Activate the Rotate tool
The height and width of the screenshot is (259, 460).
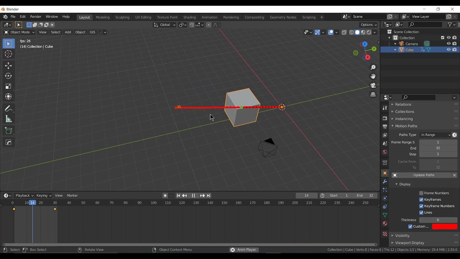pos(8,76)
